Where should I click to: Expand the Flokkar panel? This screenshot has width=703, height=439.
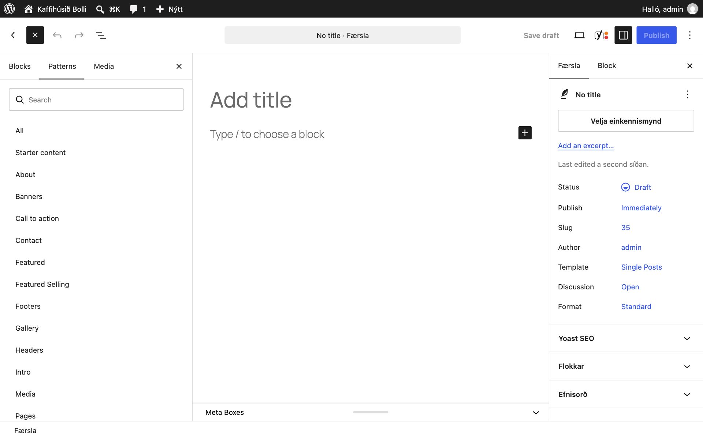coord(626,366)
